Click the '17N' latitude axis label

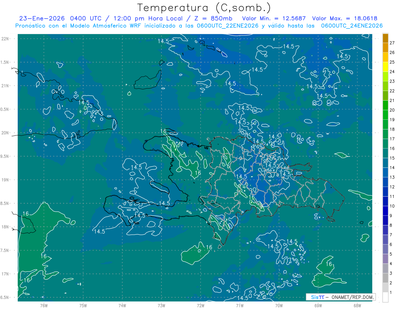pos(5,274)
